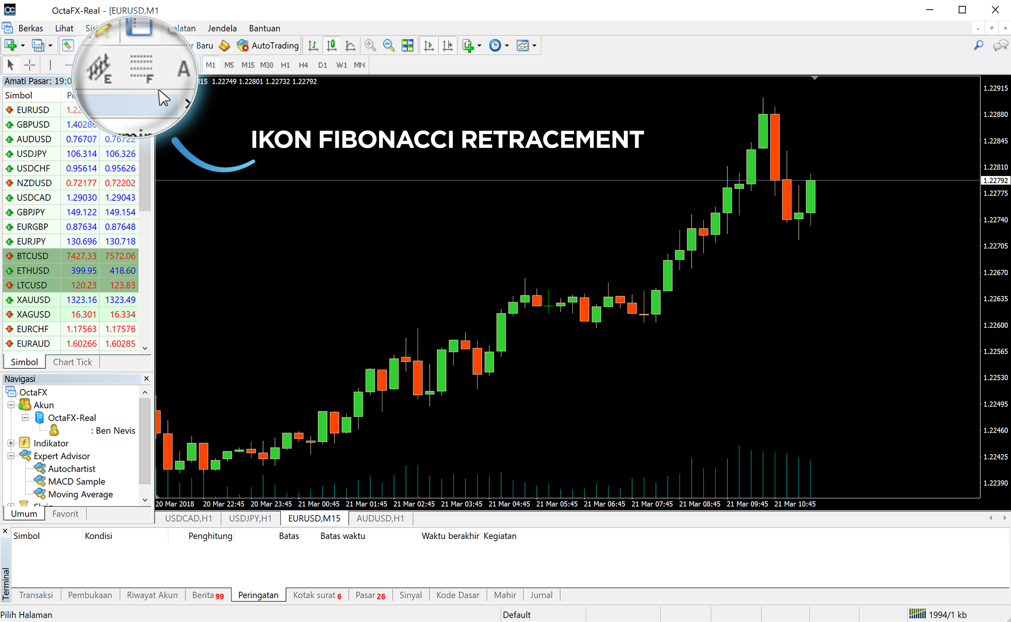Image resolution: width=1011 pixels, height=622 pixels.
Task: Toggle the Chart Shift icon
Action: pos(448,45)
